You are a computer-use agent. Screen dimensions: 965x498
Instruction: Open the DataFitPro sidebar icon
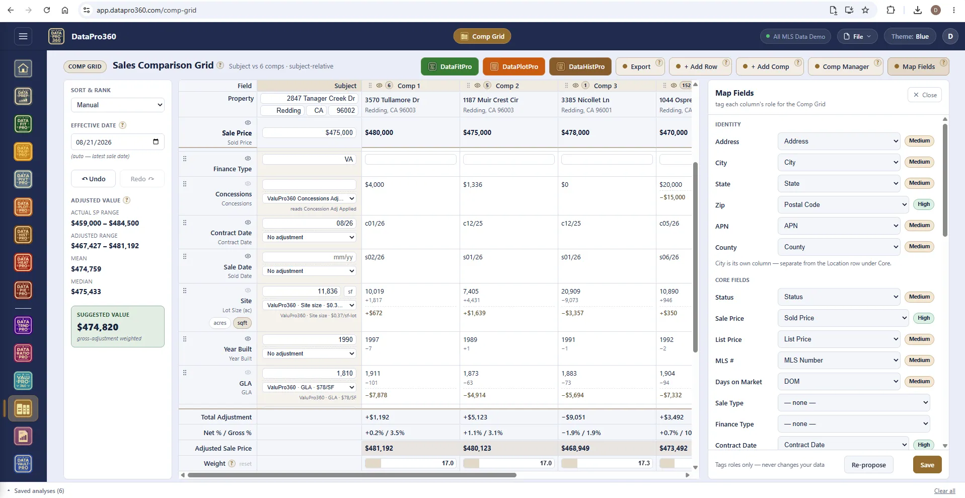pos(23,124)
